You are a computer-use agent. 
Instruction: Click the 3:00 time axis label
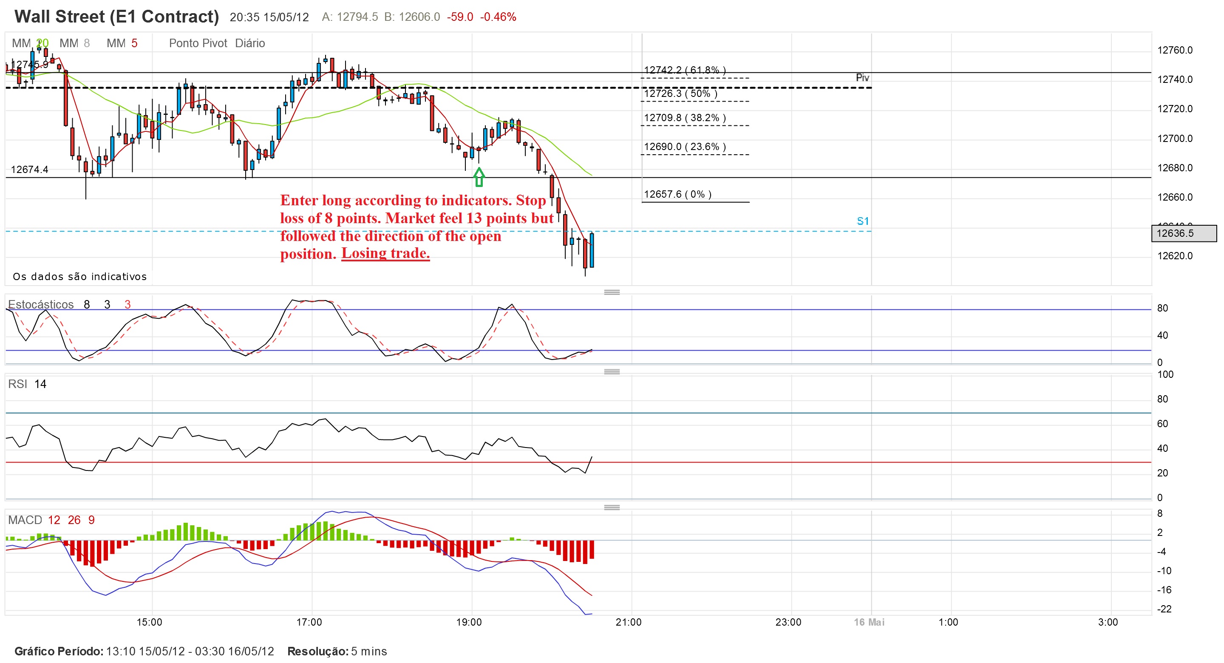click(x=1108, y=622)
